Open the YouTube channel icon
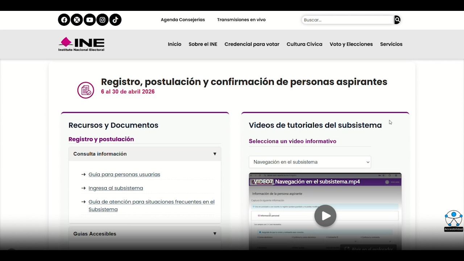Viewport: 464px width, 261px height. 90,20
